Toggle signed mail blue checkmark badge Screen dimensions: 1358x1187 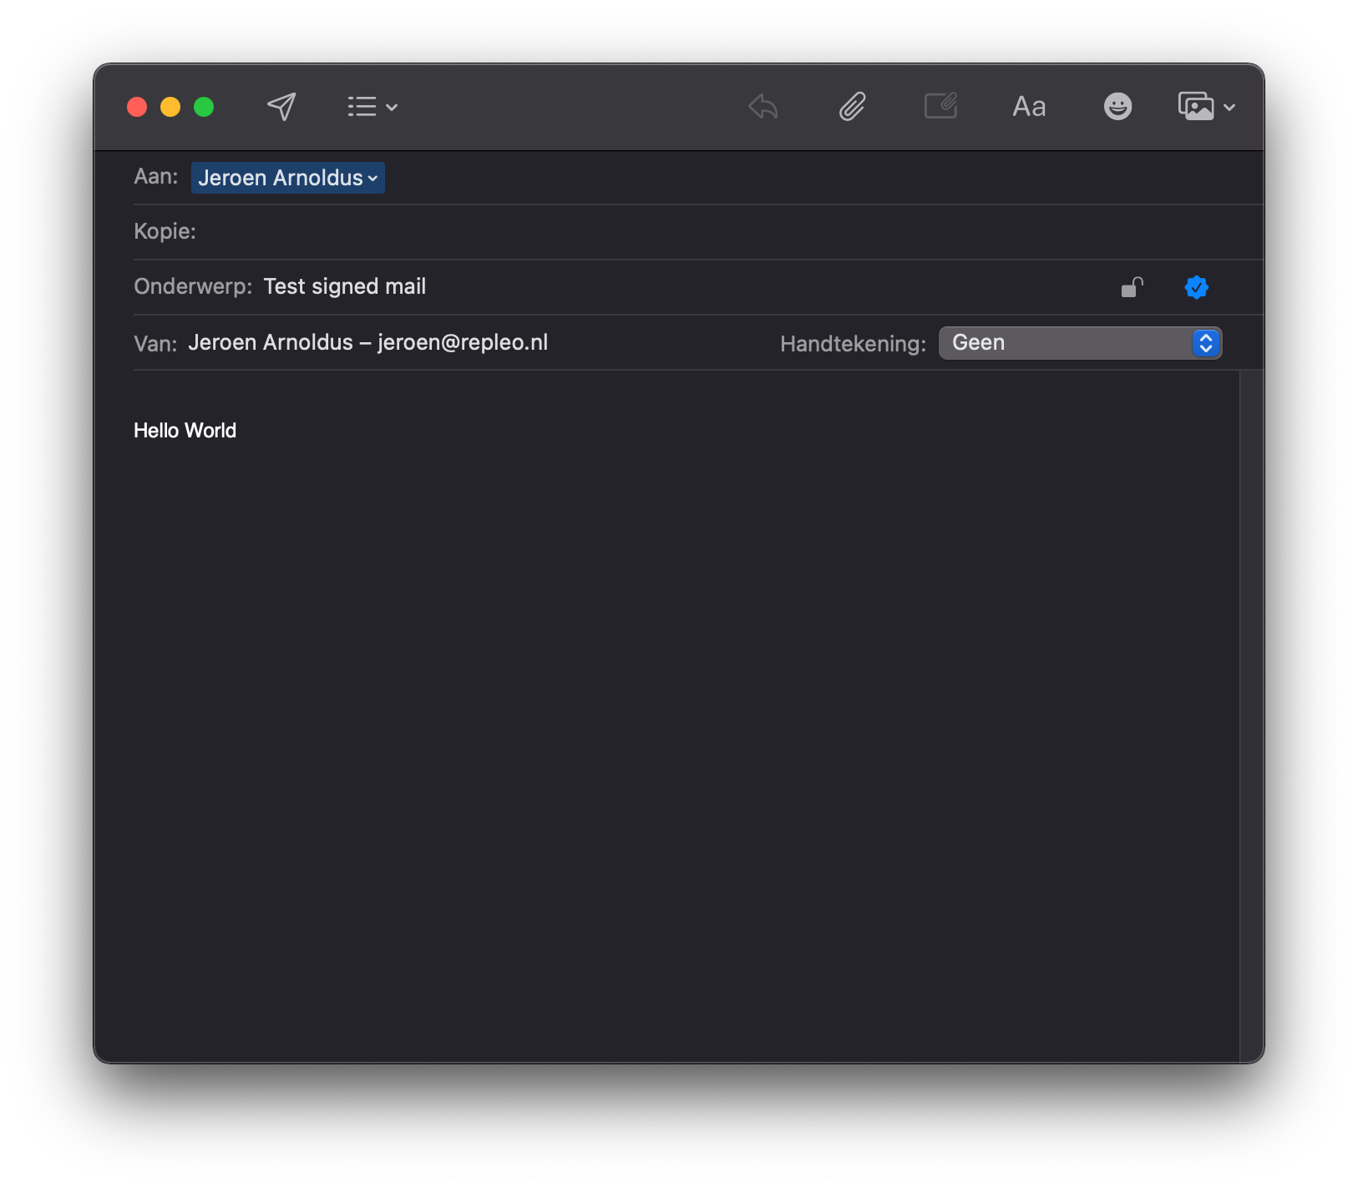(x=1197, y=287)
